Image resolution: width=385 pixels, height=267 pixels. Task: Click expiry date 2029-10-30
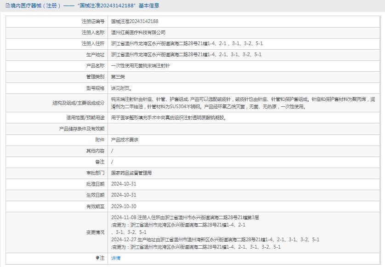coord(124,206)
